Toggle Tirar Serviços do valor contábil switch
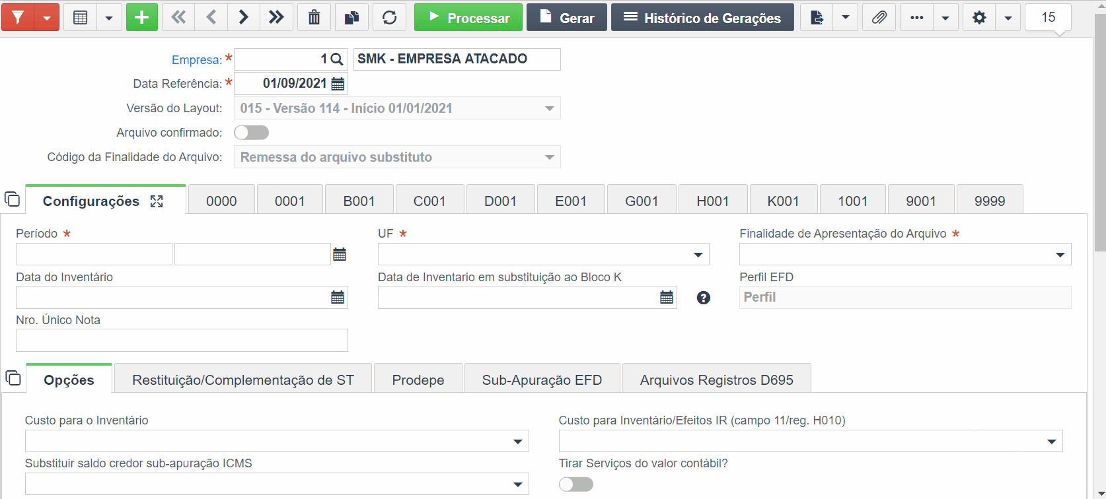Viewport: 1106px width, 499px height. click(576, 484)
